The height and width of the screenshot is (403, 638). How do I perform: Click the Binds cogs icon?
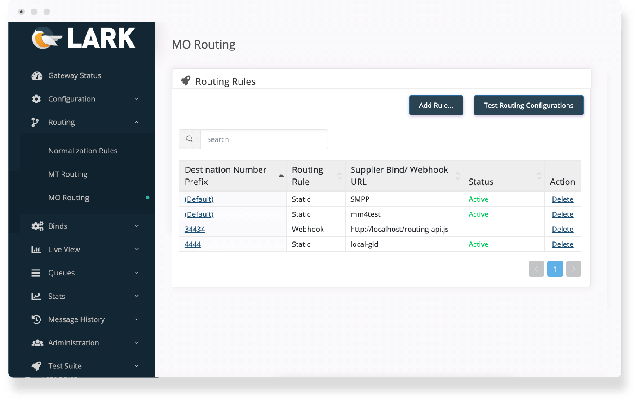point(37,226)
